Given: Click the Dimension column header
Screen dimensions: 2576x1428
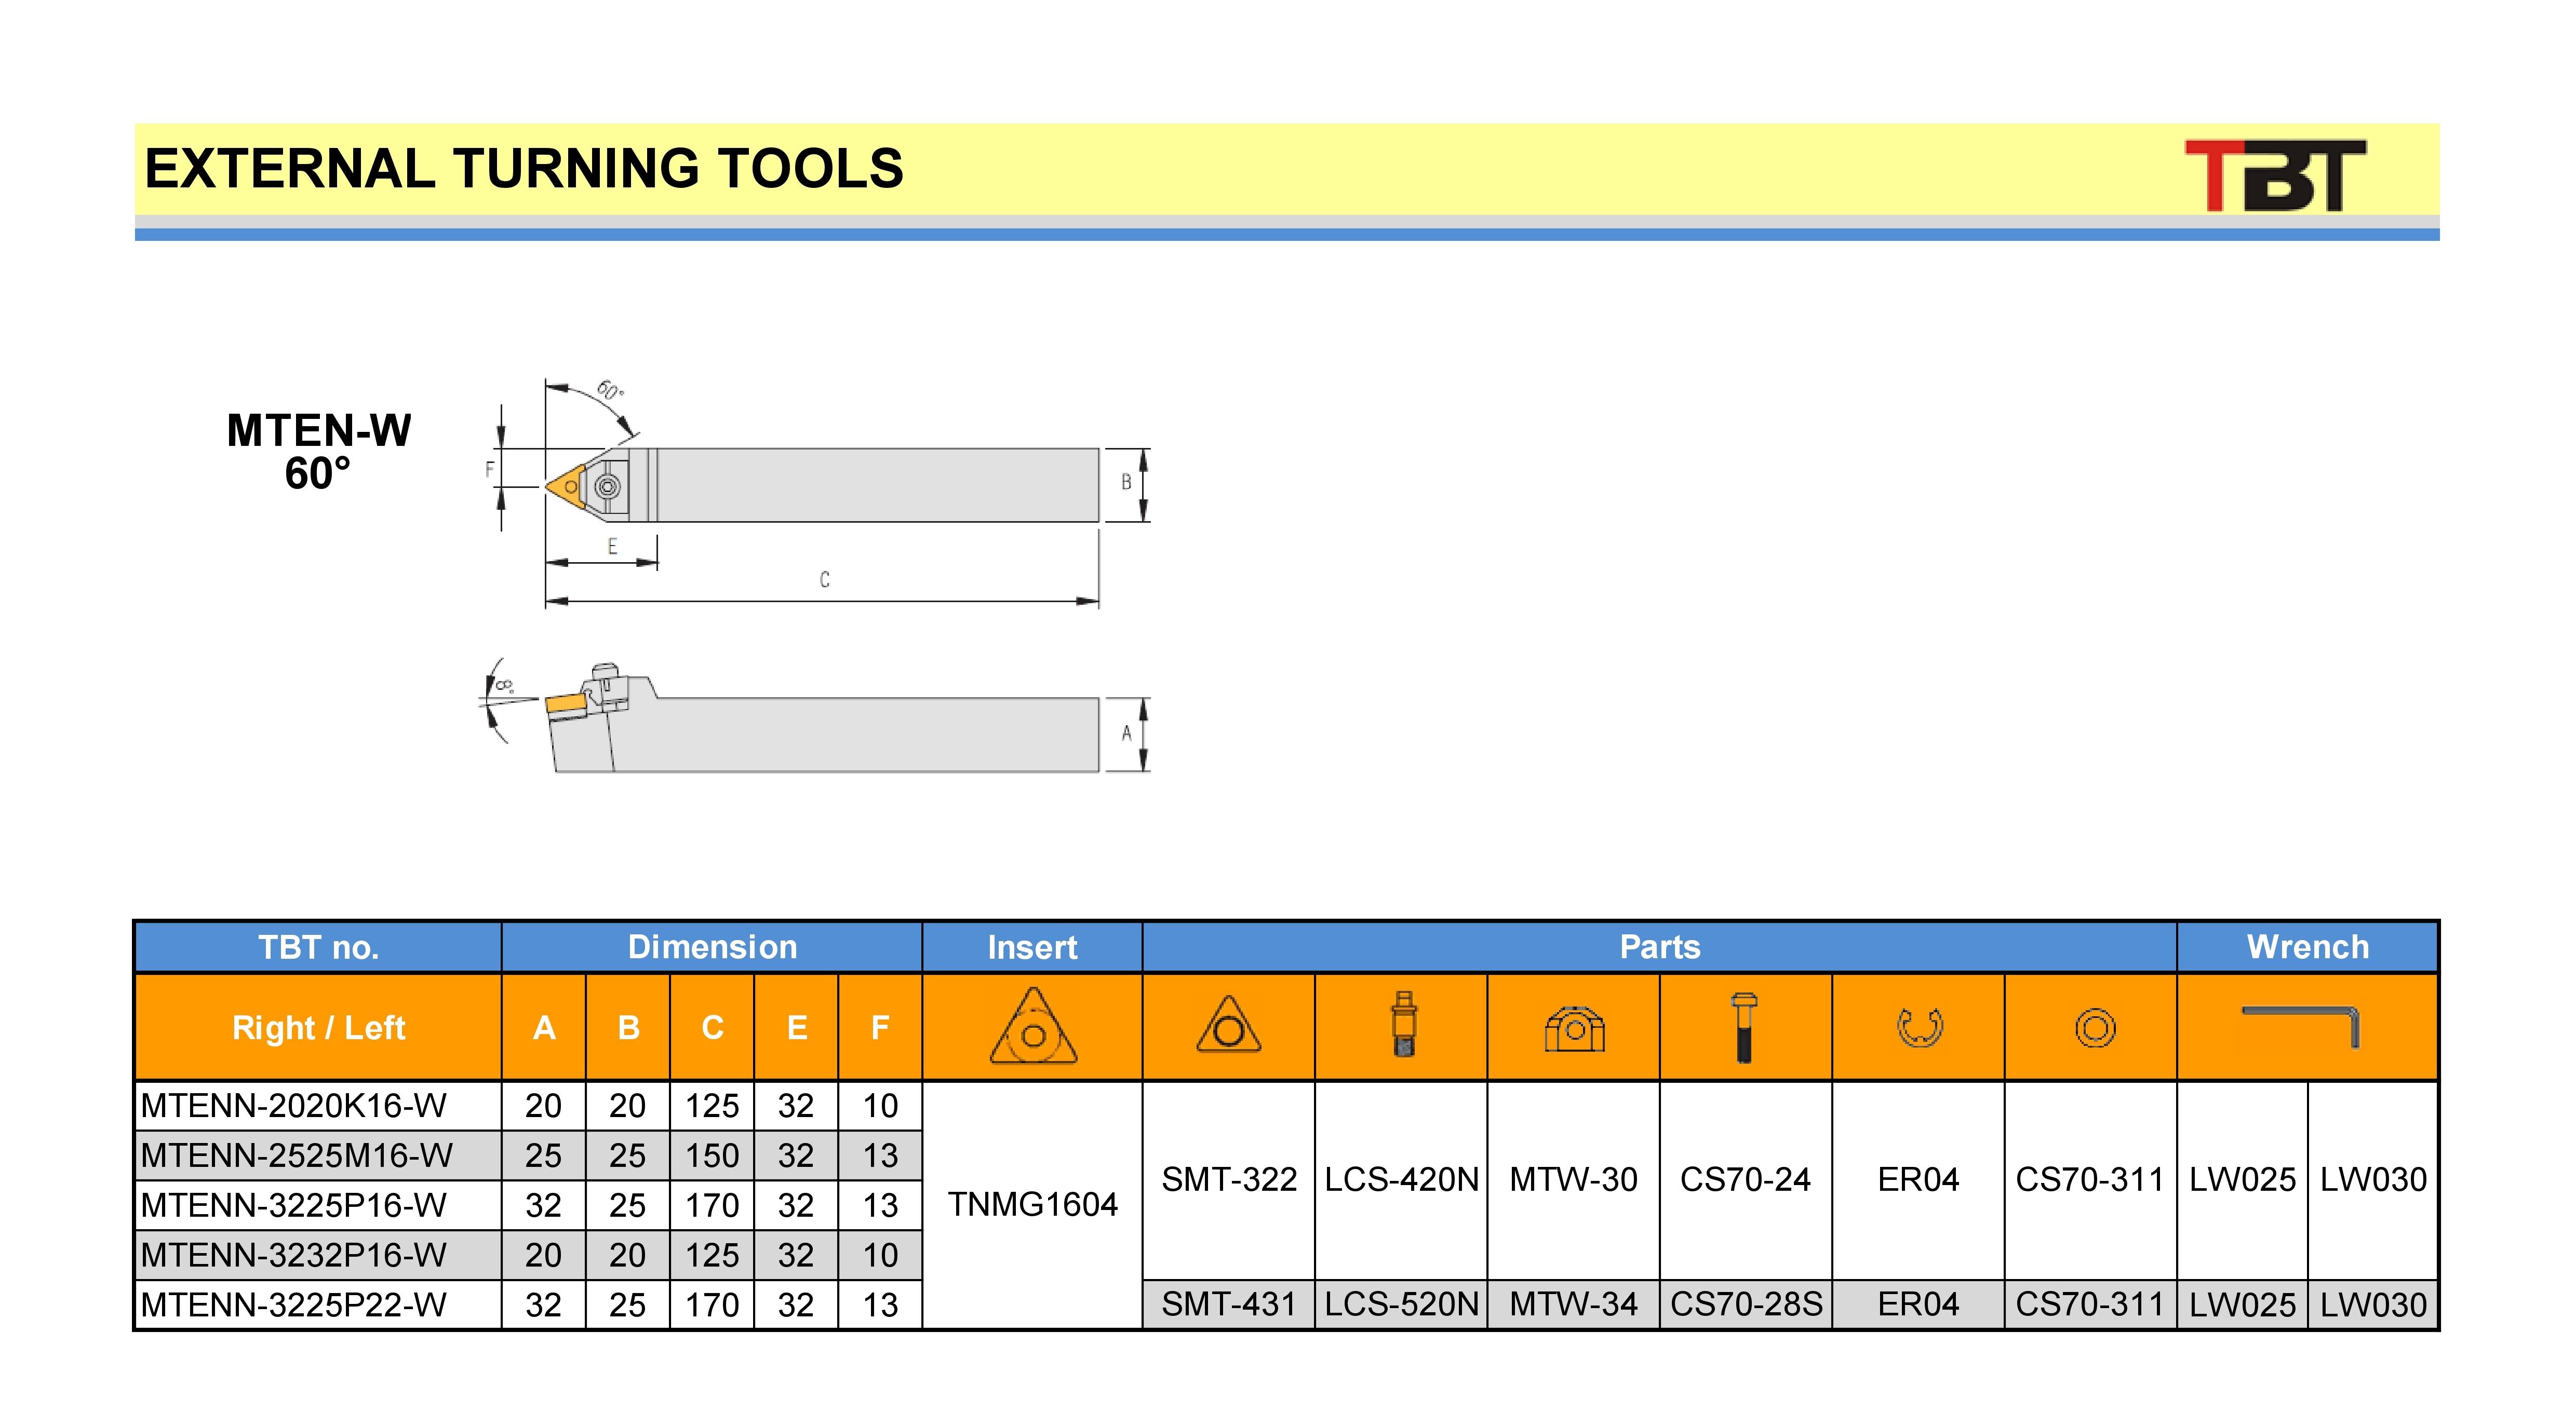Looking at the screenshot, I should tap(711, 947).
